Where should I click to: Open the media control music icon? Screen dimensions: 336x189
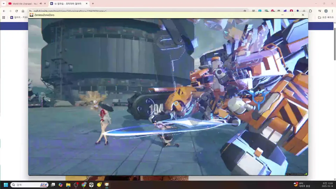[x=320, y=11]
